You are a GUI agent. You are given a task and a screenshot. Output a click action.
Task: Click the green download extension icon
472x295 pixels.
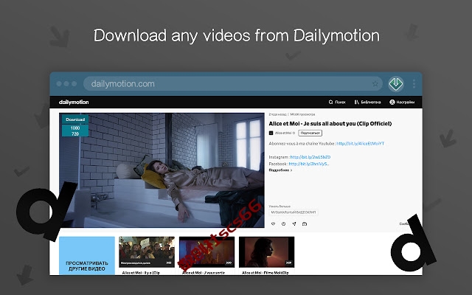396,83
